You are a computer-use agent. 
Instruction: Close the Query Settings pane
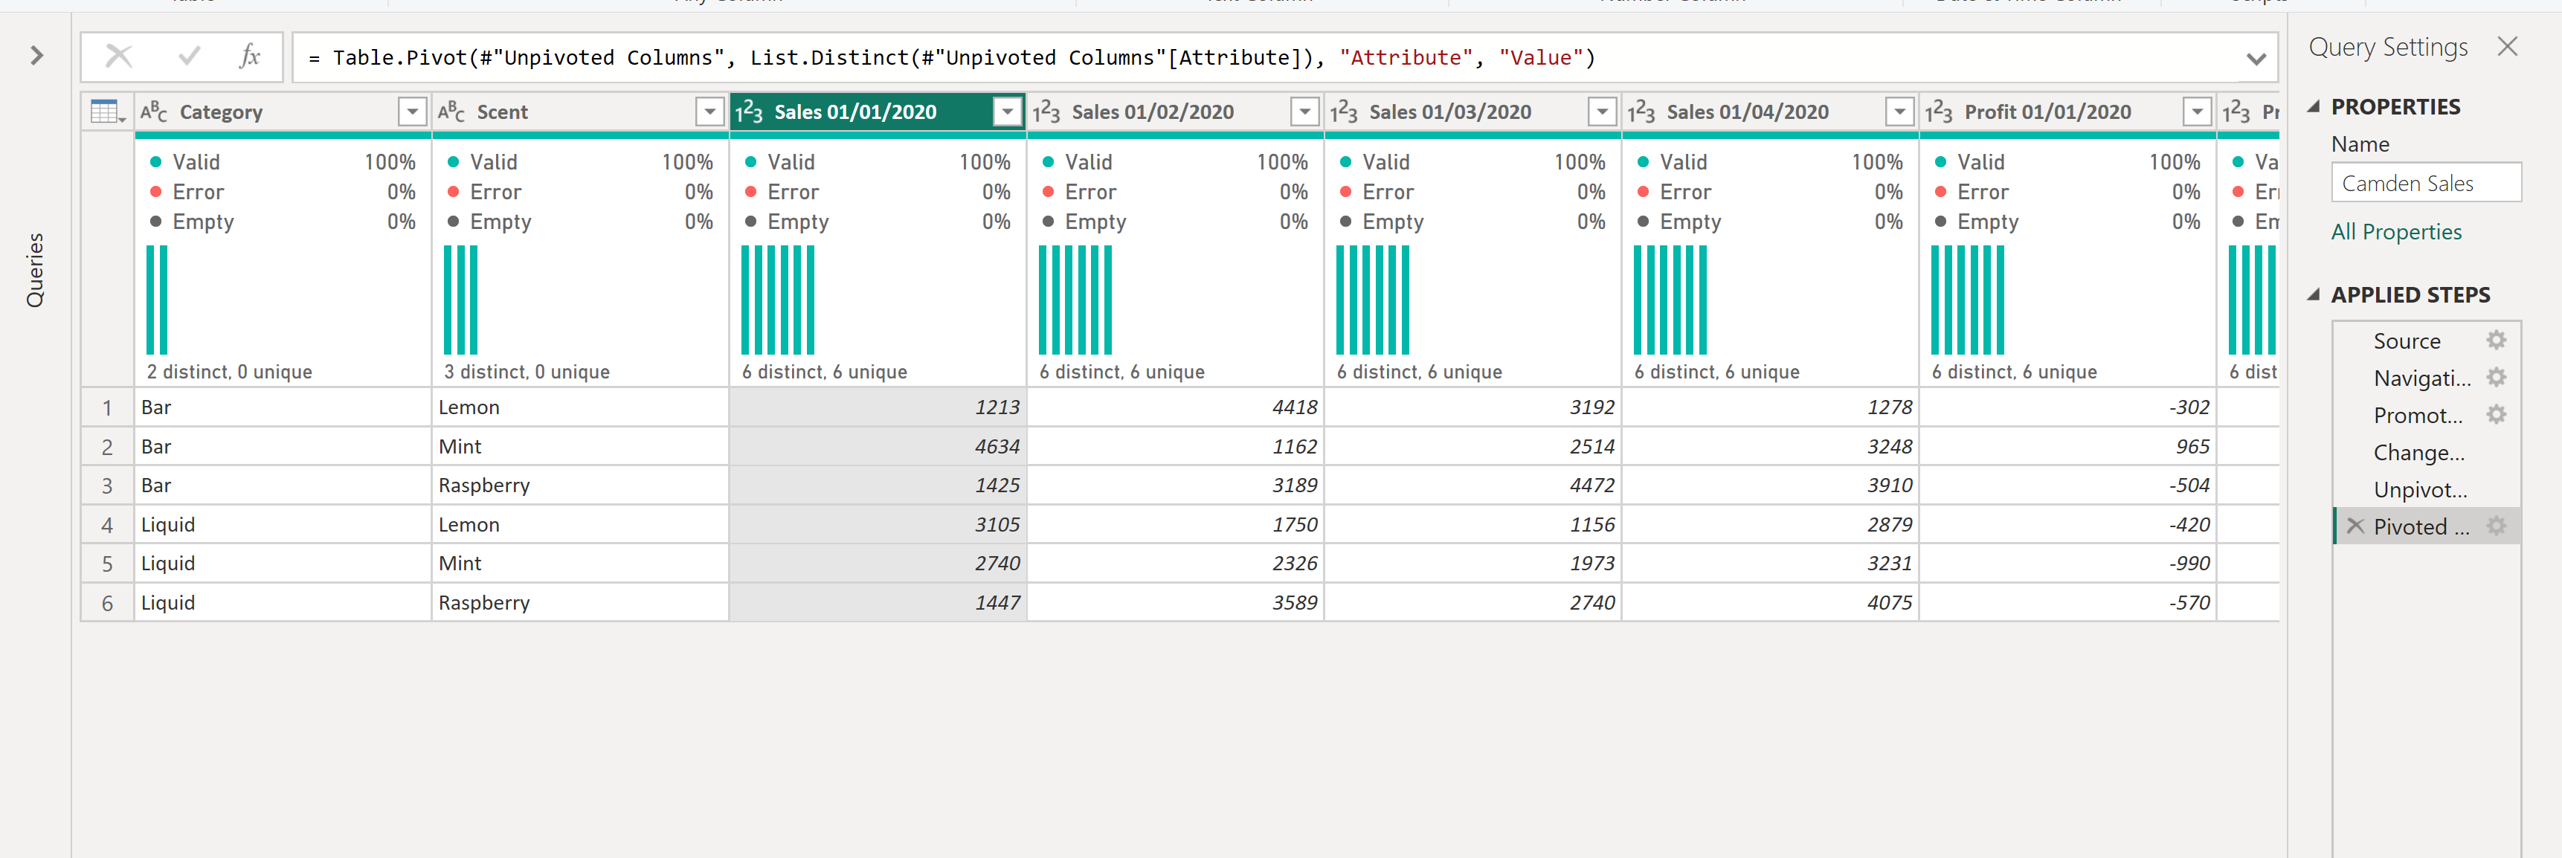[x=2507, y=47]
